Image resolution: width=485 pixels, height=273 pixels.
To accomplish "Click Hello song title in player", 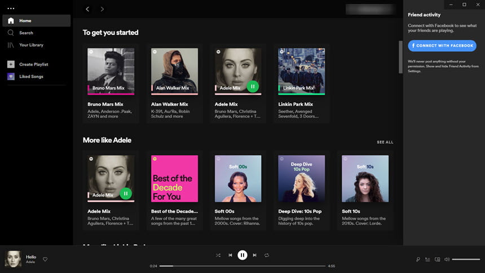I will tap(31, 257).
